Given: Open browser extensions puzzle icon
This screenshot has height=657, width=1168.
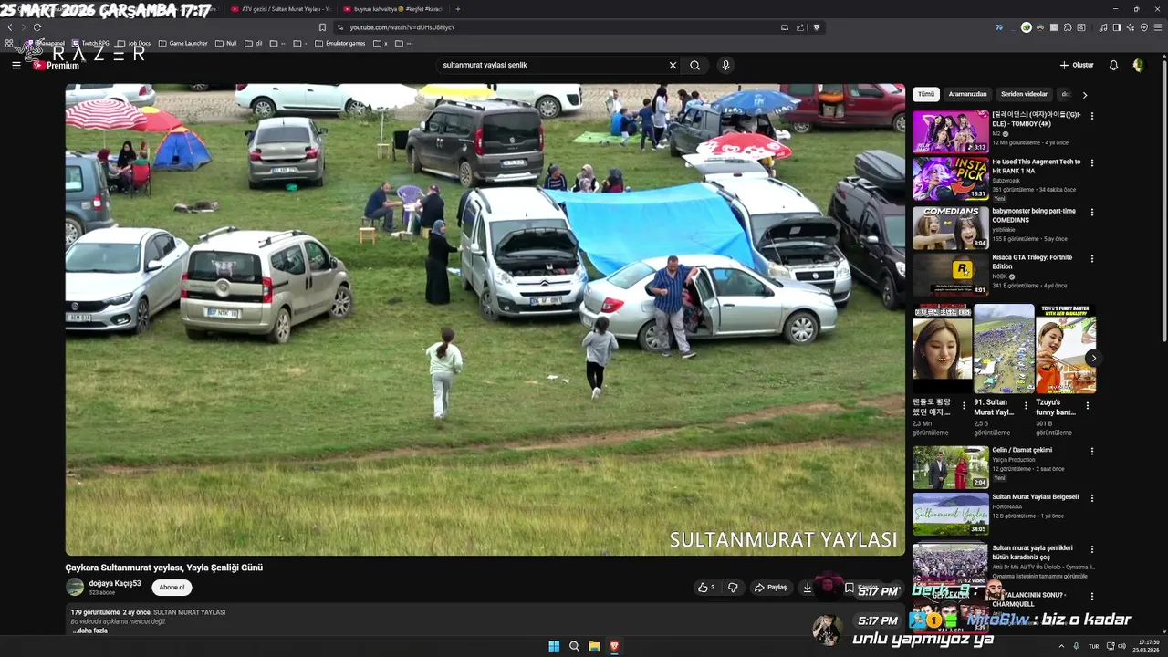Looking at the screenshot, I should coord(1068,27).
